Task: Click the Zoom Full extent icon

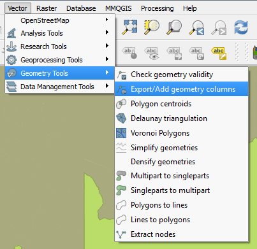Action: [129, 27]
